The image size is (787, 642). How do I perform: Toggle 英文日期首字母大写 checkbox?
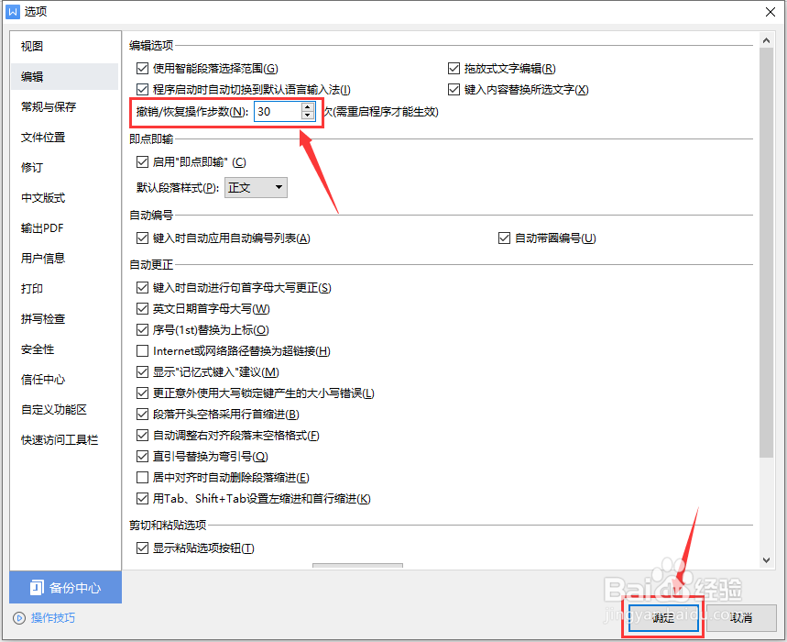(143, 308)
